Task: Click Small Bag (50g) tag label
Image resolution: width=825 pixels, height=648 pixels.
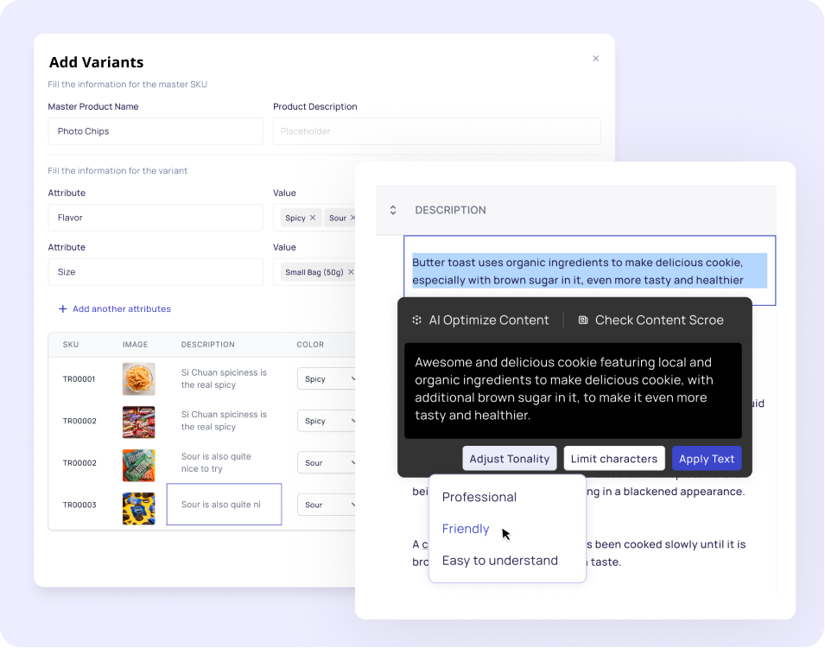Action: (314, 271)
